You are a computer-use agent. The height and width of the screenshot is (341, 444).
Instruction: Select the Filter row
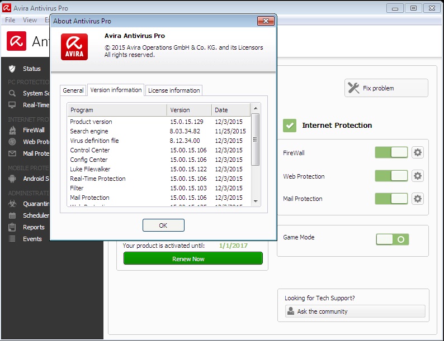[159, 188]
